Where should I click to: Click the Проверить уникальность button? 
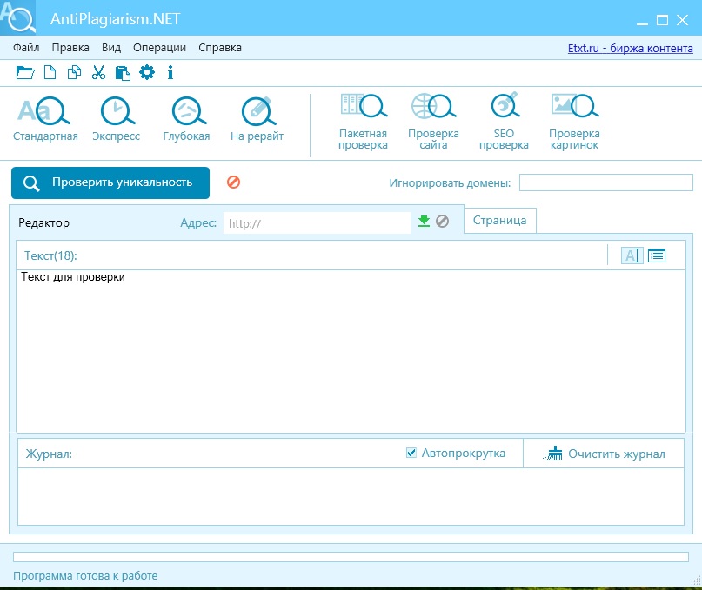[110, 182]
